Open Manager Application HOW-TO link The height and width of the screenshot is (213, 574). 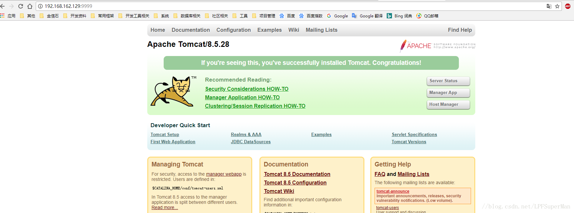tap(242, 97)
